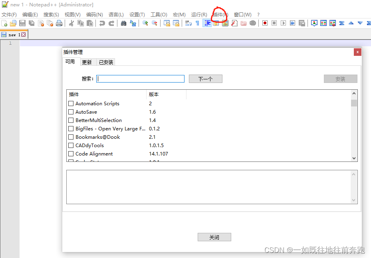Check the Bookmarks@Dook plugin checkbox
The height and width of the screenshot is (258, 371).
tap(71, 137)
